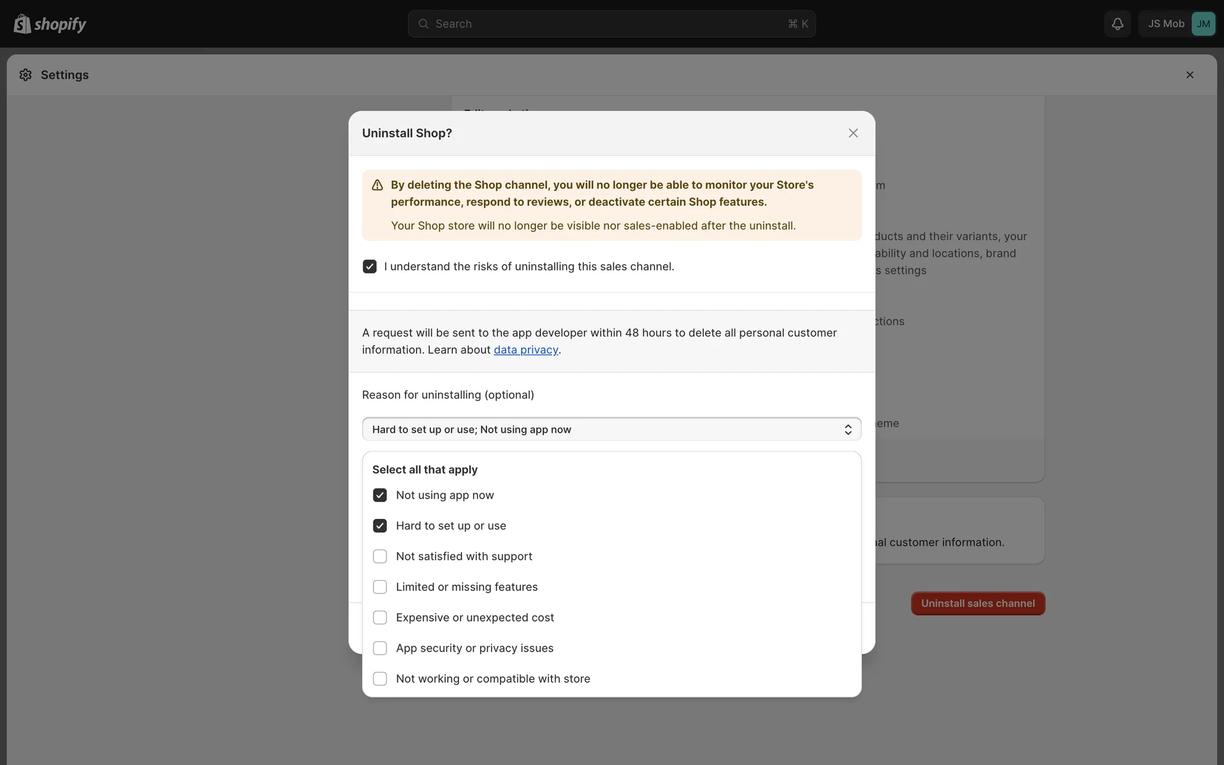Check Not satisfied with support

380,557
